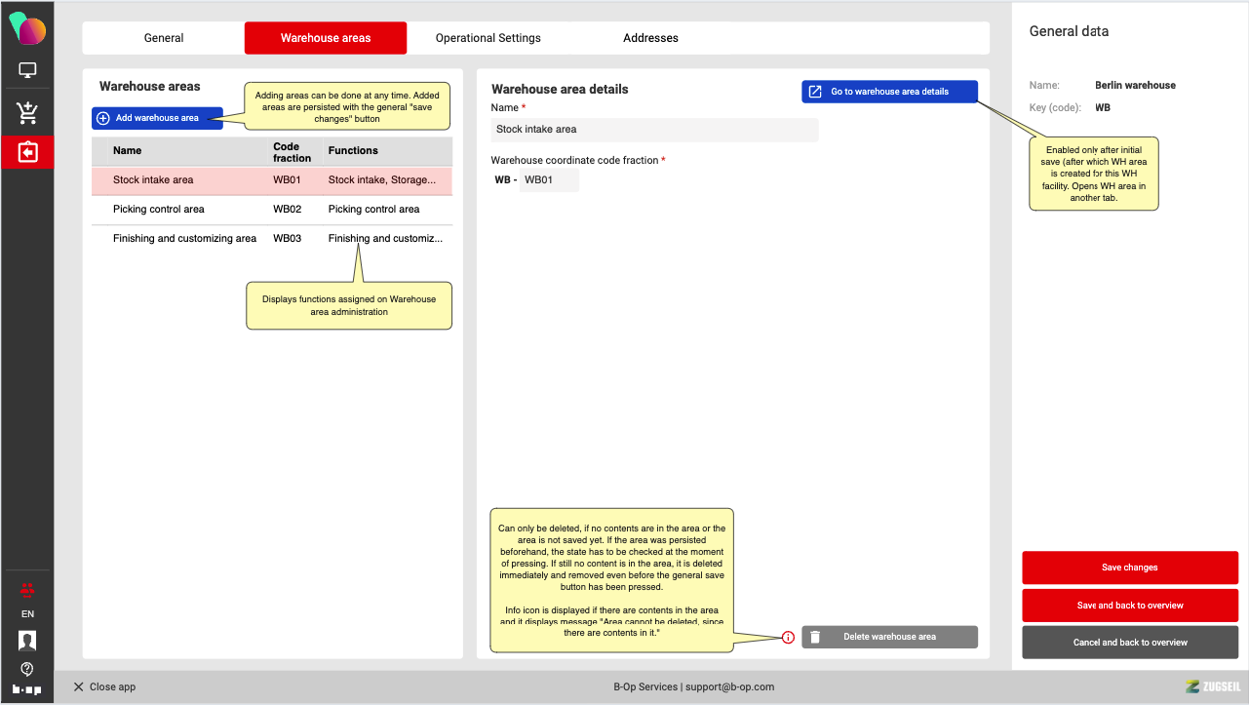This screenshot has height=705, width=1249.
Task: Click the Name input field
Action: coord(654,130)
